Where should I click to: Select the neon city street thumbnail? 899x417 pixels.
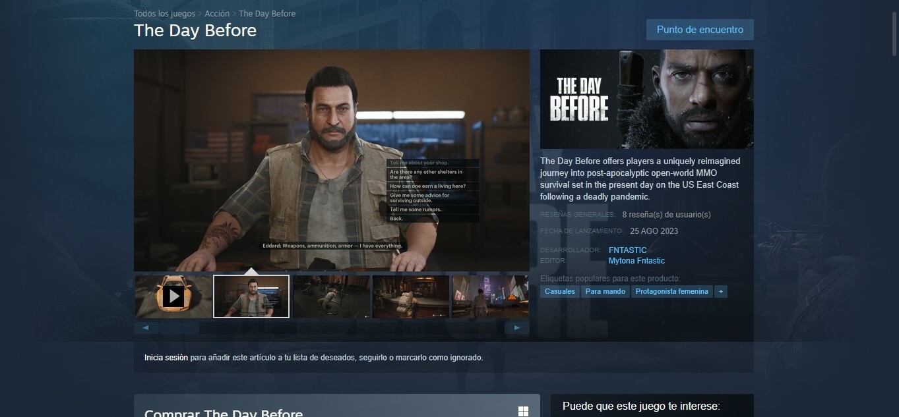tap(489, 296)
